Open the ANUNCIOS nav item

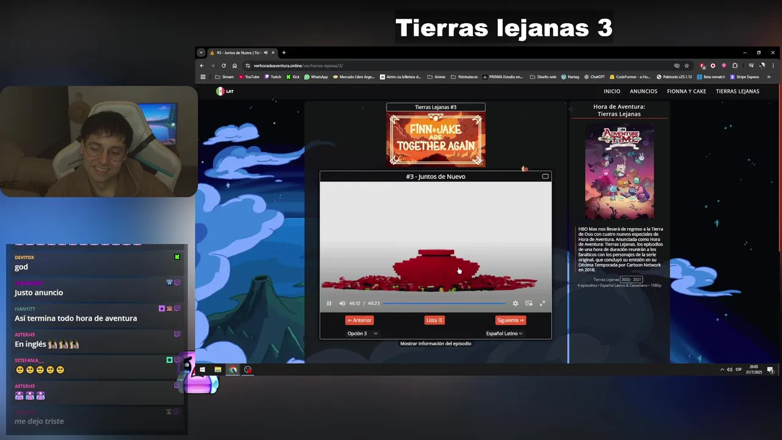coord(643,91)
